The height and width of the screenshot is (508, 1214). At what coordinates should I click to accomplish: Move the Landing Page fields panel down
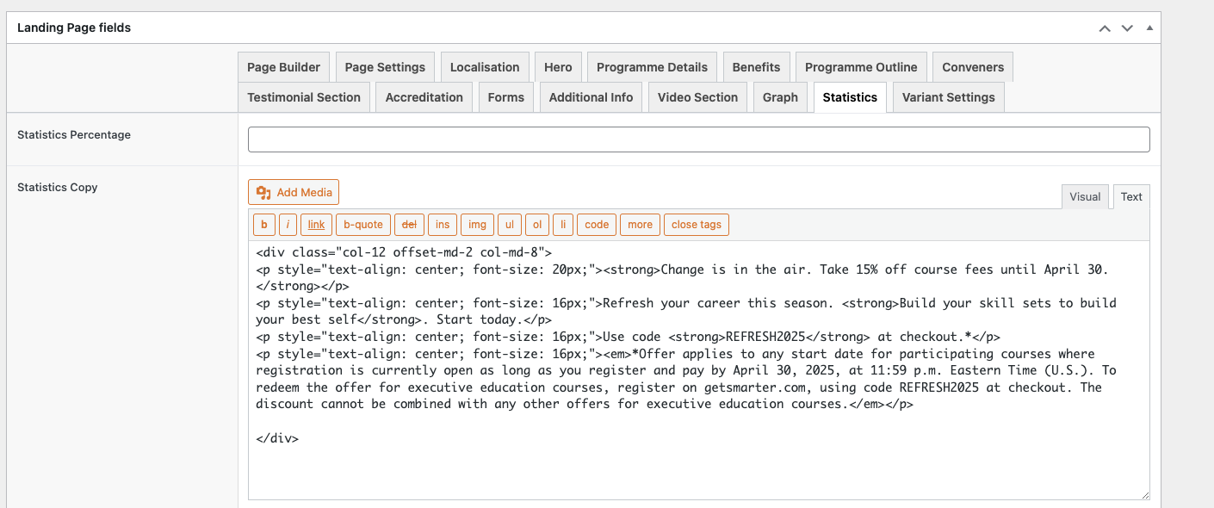tap(1126, 28)
